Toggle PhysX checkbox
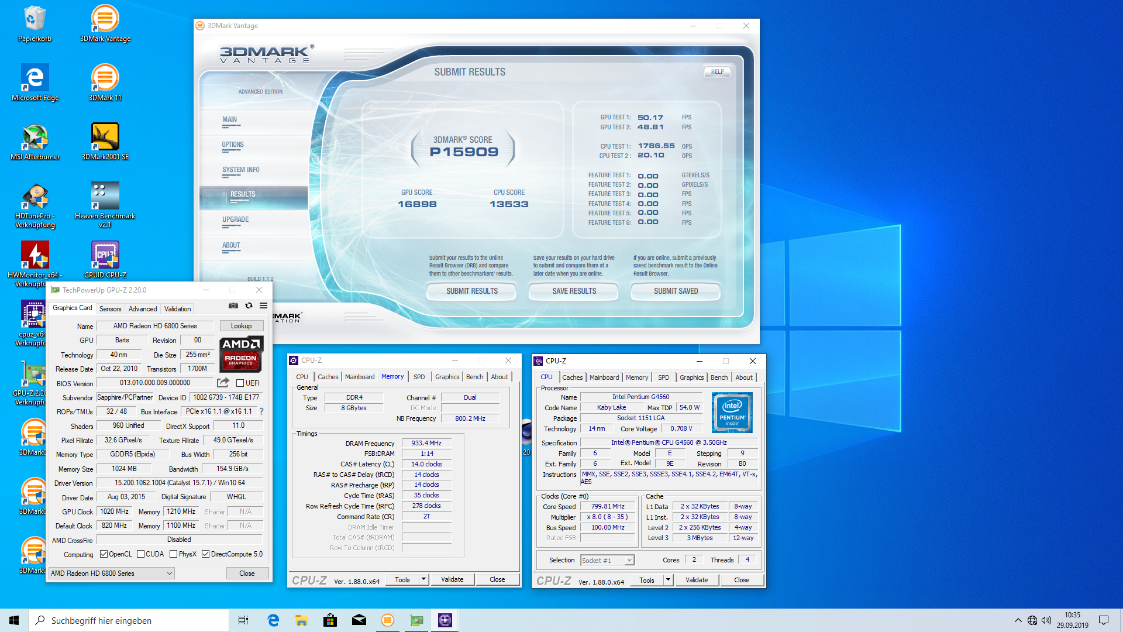 (x=173, y=554)
